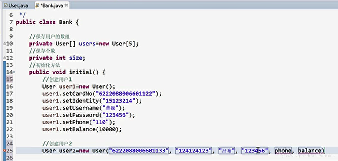Click the warning marker beside line 10

(5, 44)
